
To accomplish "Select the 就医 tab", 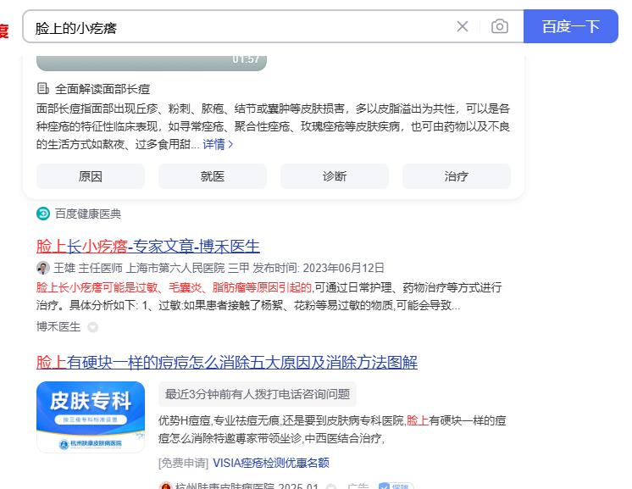I will [213, 176].
